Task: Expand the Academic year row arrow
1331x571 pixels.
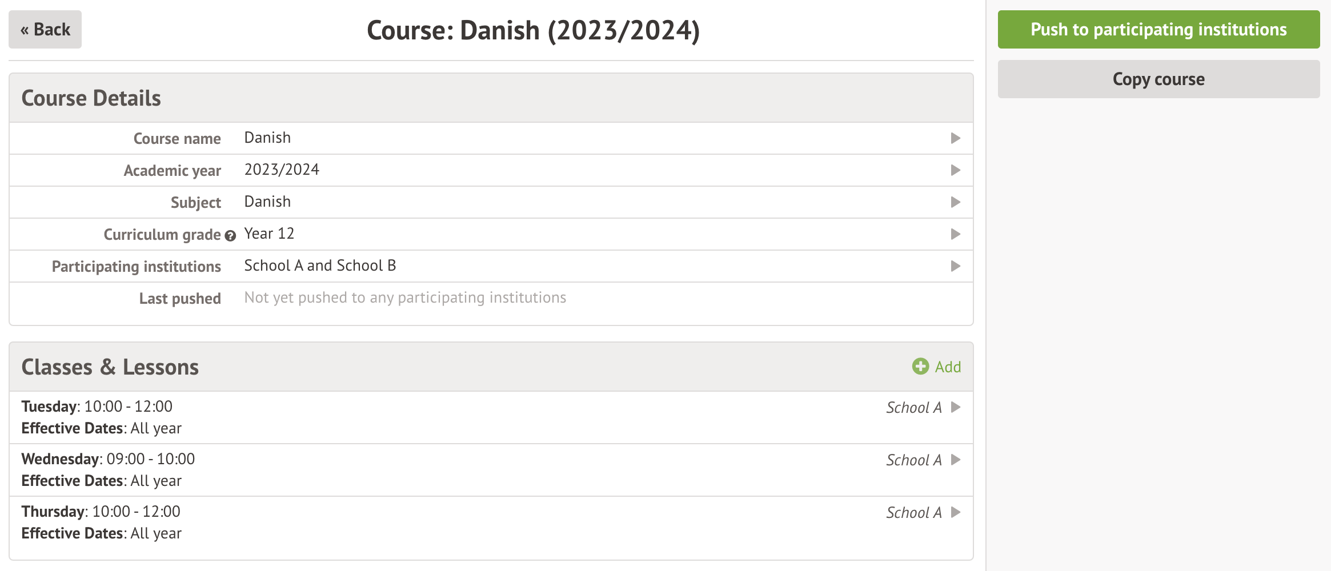Action: [x=955, y=170]
